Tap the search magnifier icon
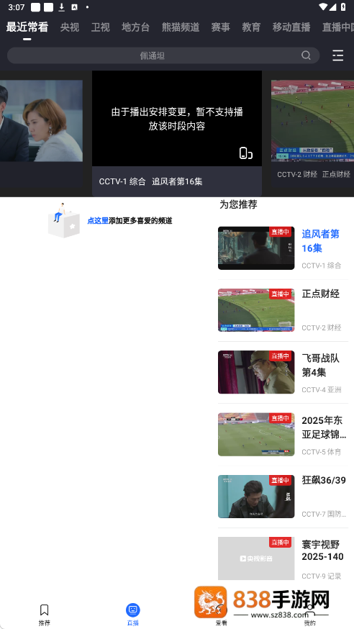This screenshot has width=354, height=629. point(306,55)
